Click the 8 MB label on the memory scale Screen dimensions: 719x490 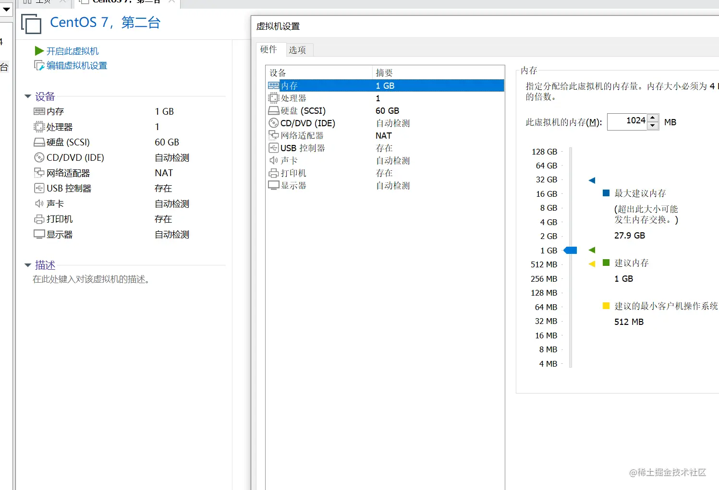click(x=548, y=349)
